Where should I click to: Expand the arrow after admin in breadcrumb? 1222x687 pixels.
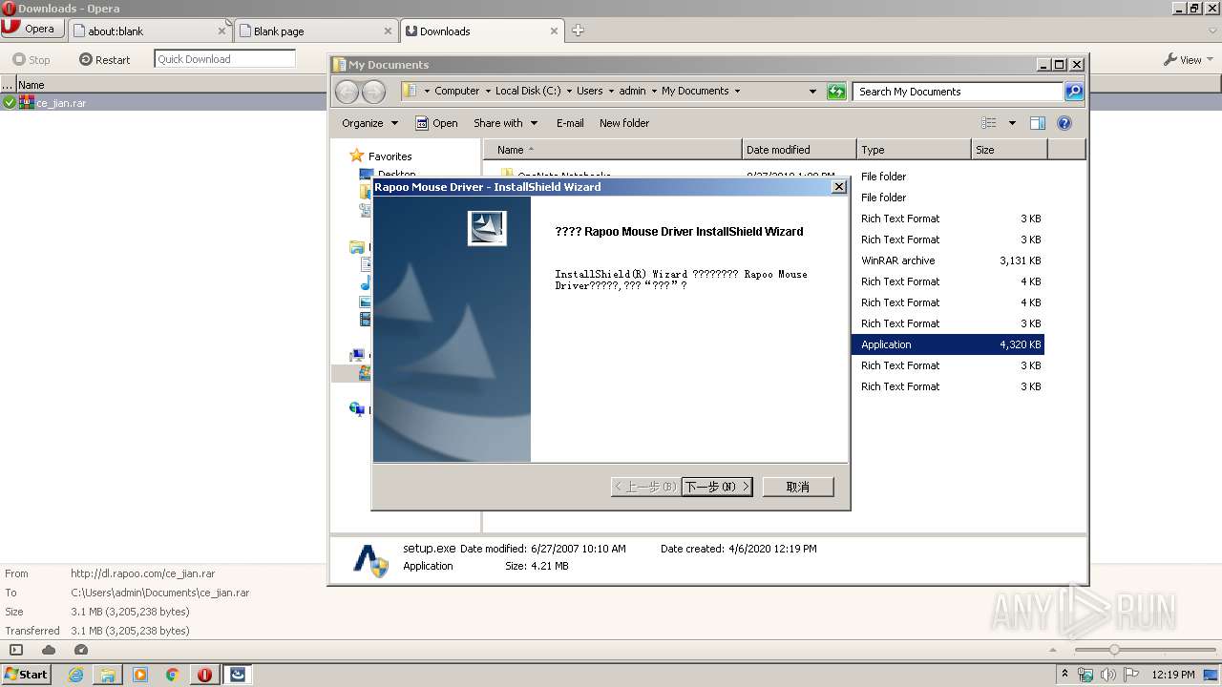coord(654,92)
